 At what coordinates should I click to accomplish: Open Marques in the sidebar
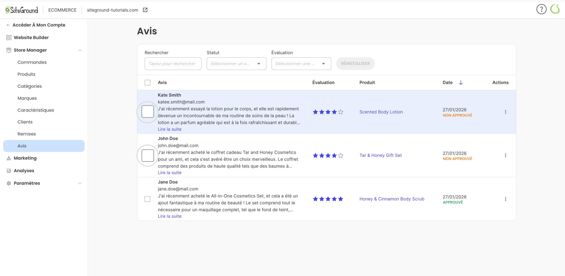pos(27,98)
